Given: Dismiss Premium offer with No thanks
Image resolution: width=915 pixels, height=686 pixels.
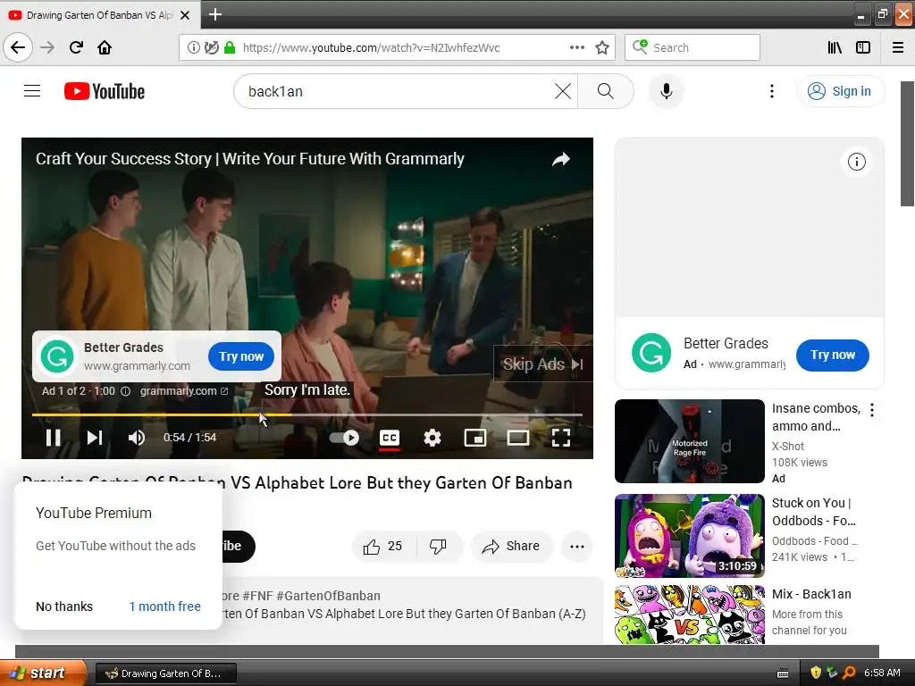Looking at the screenshot, I should point(64,607).
